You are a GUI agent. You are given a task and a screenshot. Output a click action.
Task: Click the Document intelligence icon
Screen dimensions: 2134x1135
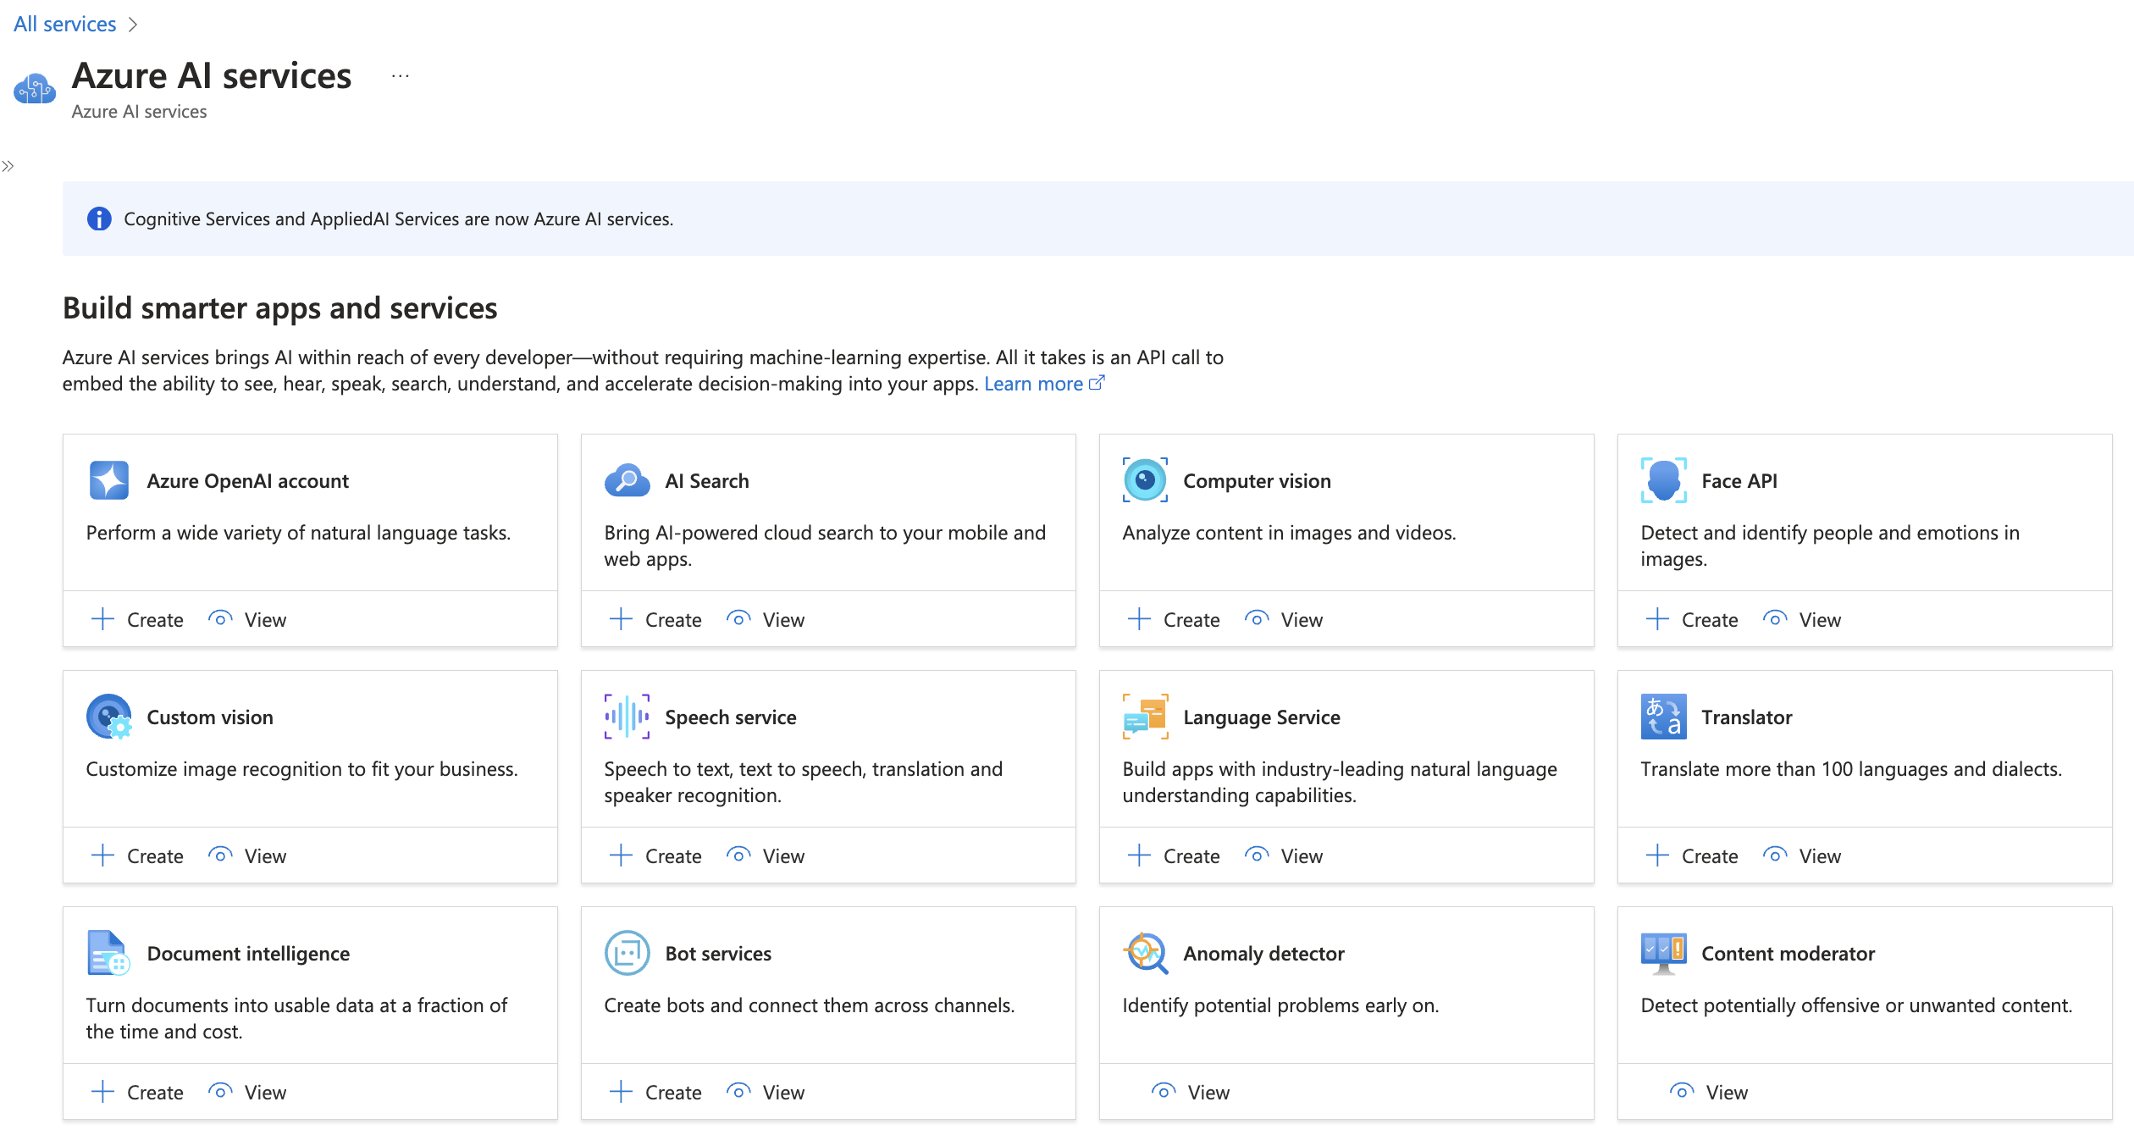[109, 953]
